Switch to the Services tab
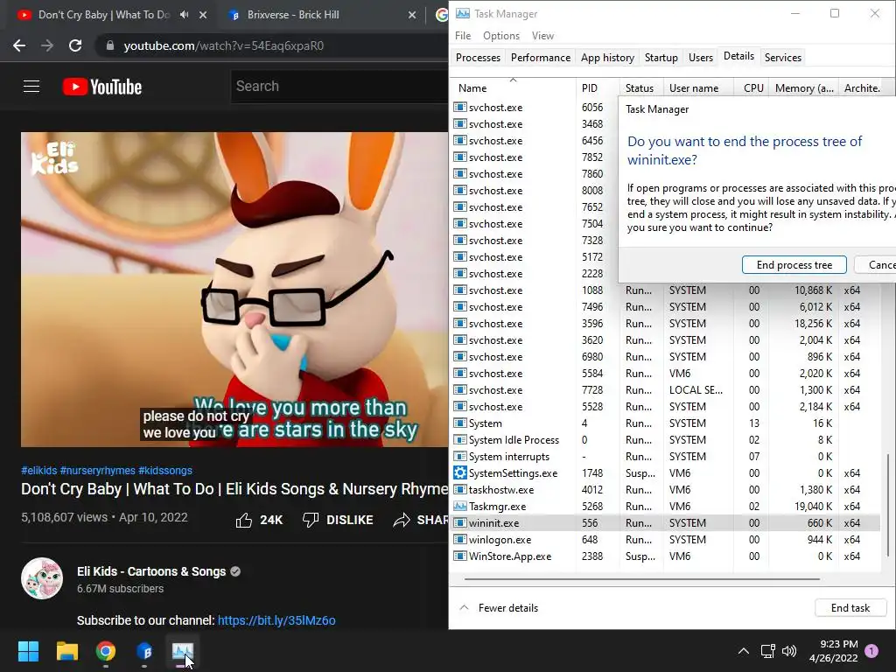The height and width of the screenshot is (672, 896). 783,57
